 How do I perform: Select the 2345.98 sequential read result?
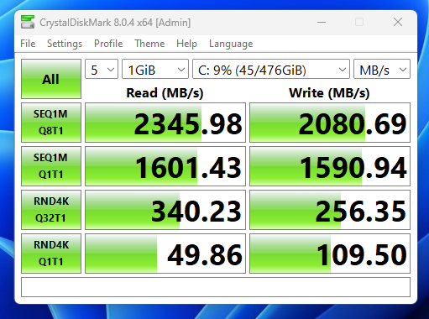(165, 123)
